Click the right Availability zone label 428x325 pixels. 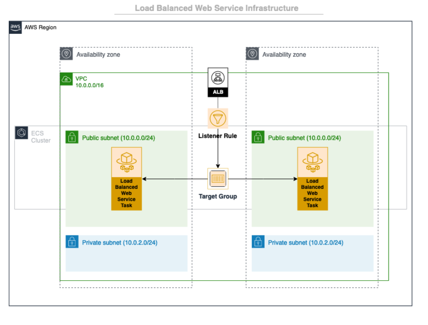(x=284, y=55)
